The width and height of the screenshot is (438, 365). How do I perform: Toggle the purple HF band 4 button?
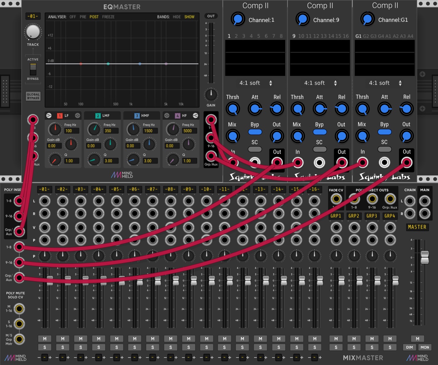pyautogui.click(x=177, y=116)
